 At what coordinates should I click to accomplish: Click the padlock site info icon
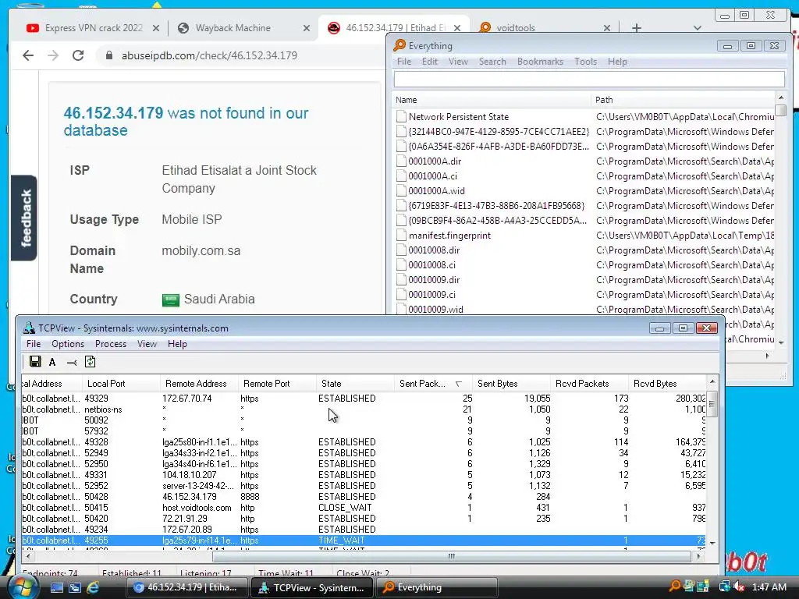108,55
